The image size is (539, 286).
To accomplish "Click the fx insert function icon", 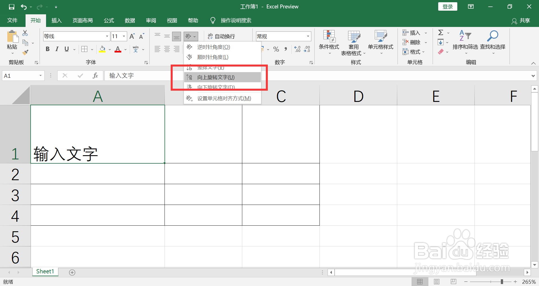I will pos(95,75).
